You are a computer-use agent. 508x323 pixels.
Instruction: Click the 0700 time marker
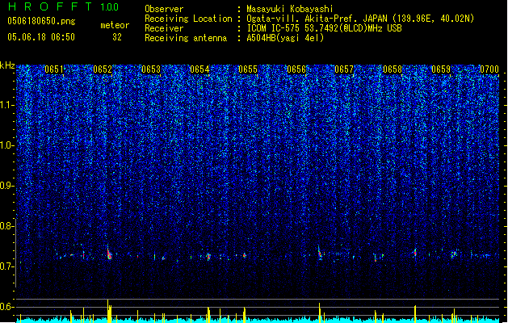(489, 69)
